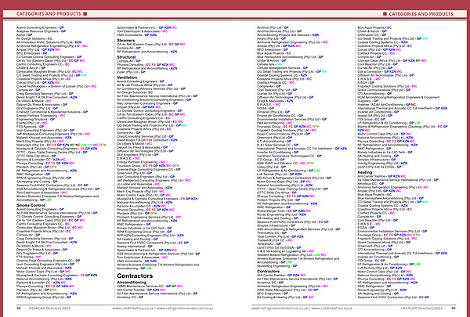Select the 'Tradestuff 2124 CC' entry
The height and width of the screenshot is (317, 470).
pyautogui.click(x=275, y=240)
